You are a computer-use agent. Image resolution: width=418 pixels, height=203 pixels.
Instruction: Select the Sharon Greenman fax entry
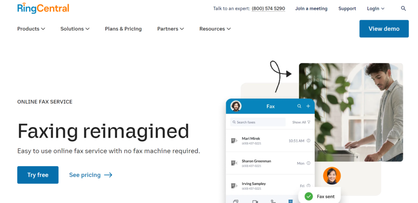(270, 163)
